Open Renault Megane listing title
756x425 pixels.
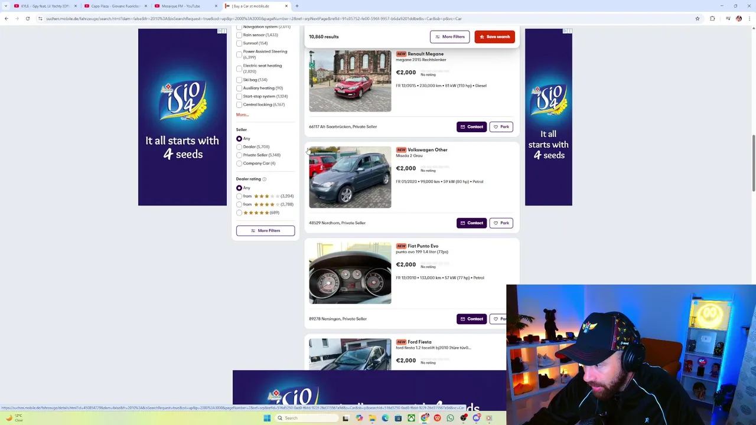(425, 54)
